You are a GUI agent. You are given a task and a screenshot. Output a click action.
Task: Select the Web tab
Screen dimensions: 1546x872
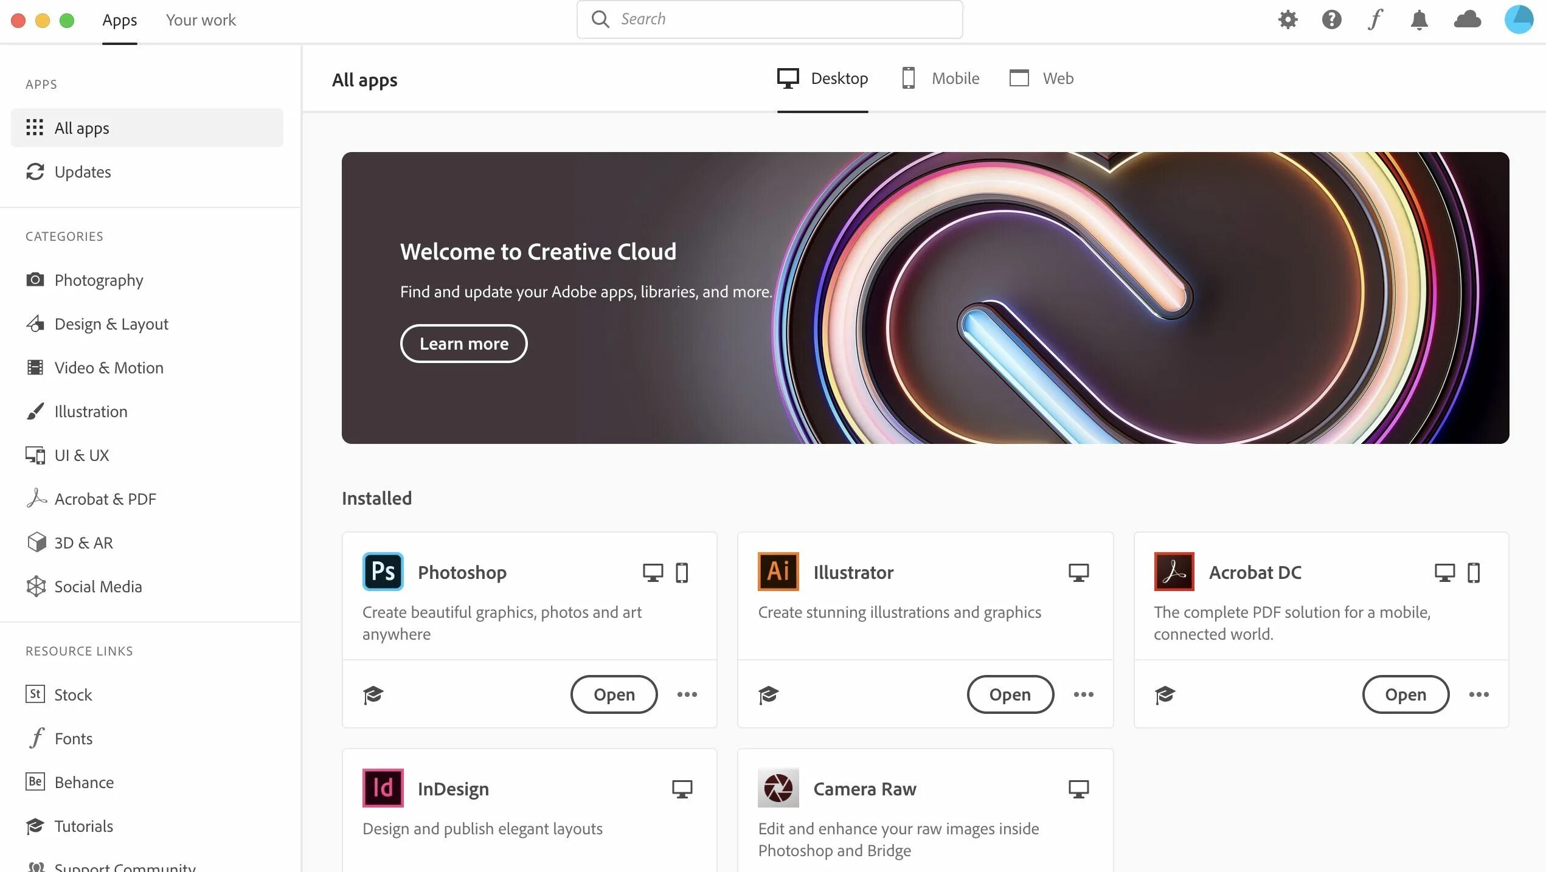(x=1041, y=78)
